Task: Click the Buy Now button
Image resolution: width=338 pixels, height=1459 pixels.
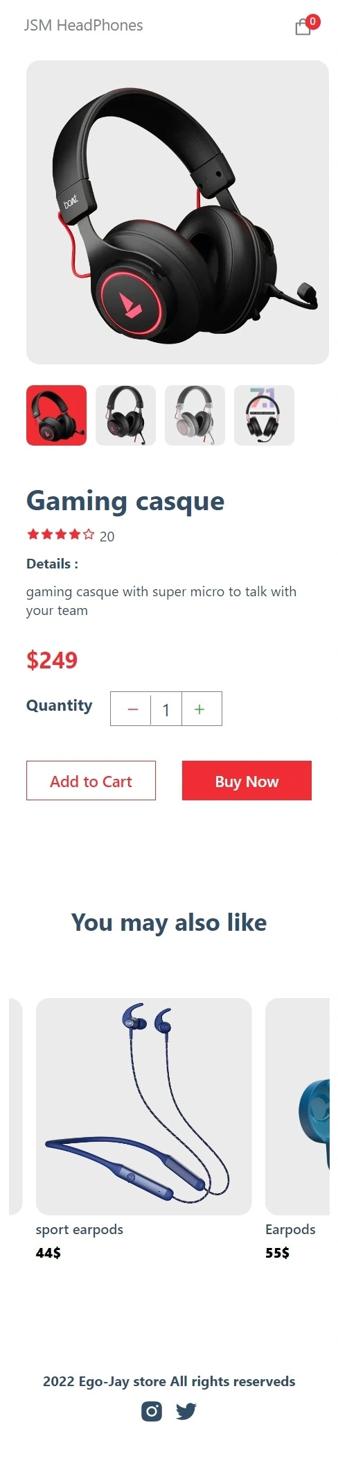Action: click(x=247, y=781)
